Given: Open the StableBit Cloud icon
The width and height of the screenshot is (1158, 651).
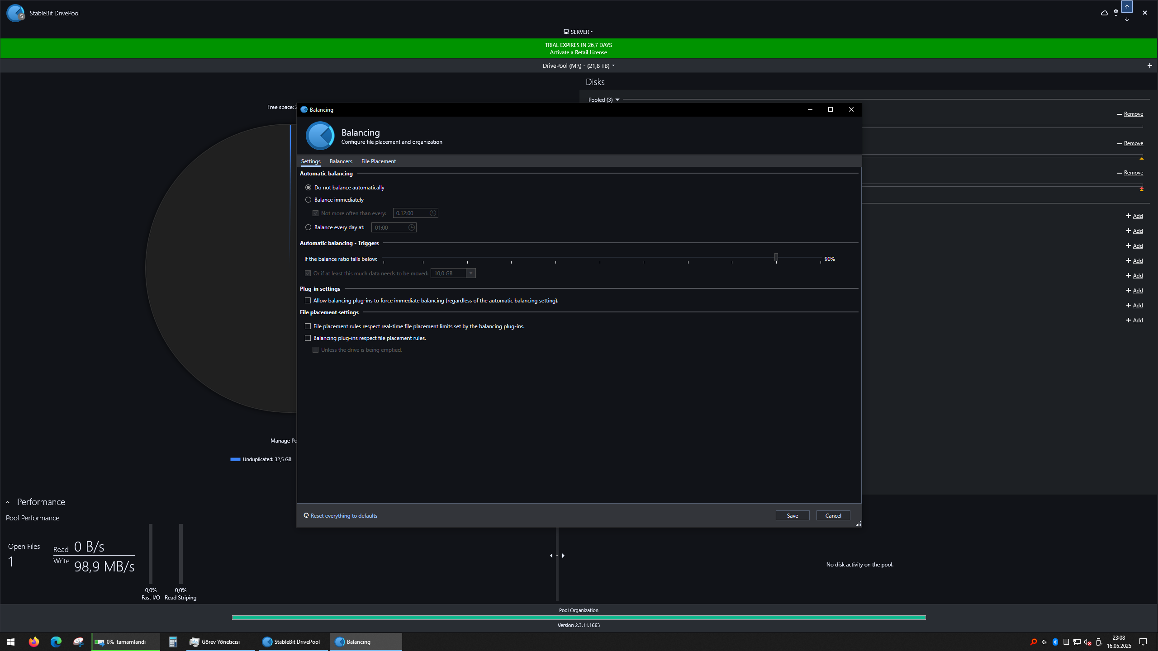Looking at the screenshot, I should click(1104, 13).
